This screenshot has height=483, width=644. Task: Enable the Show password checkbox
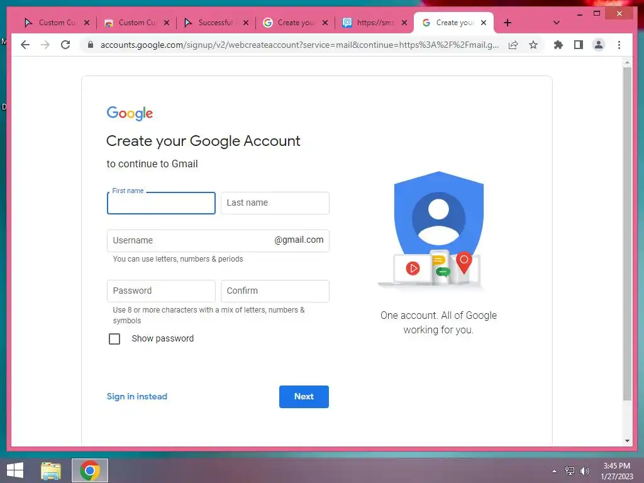(x=114, y=339)
